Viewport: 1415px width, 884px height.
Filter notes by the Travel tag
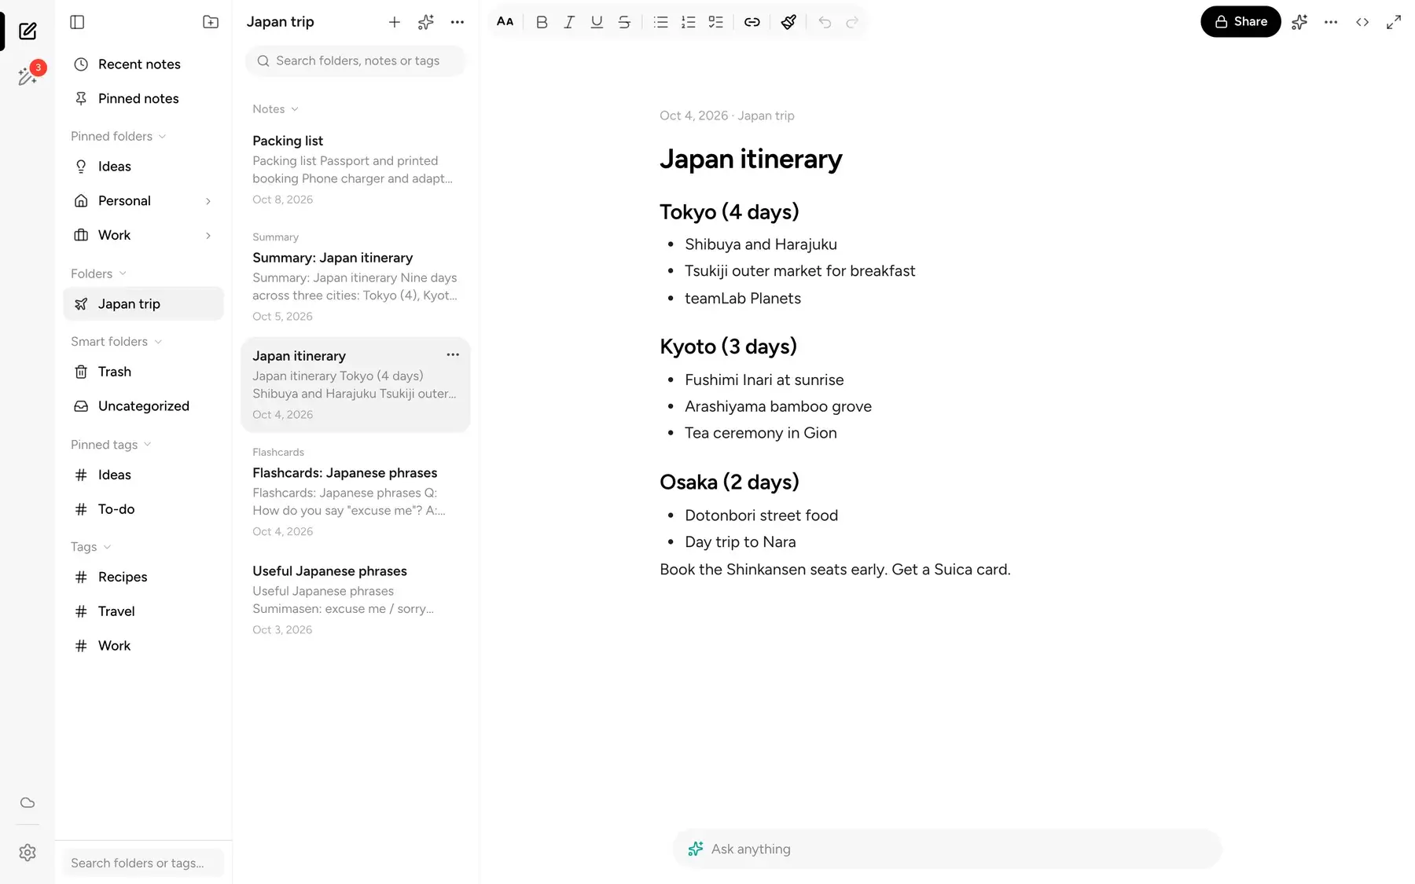143,611
